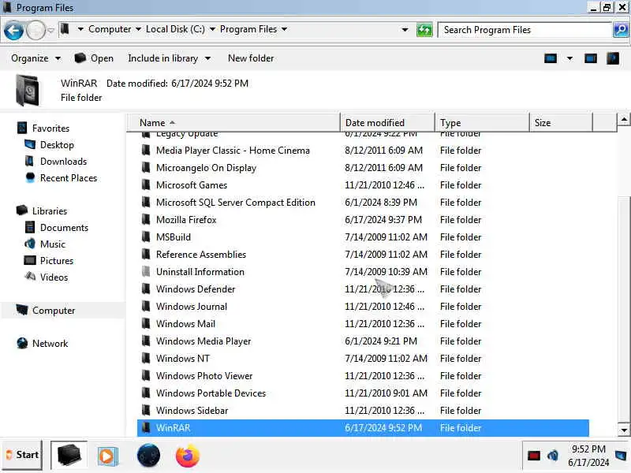The image size is (631, 473).
Task: Click the scrollbar up arrow
Action: click(x=624, y=119)
